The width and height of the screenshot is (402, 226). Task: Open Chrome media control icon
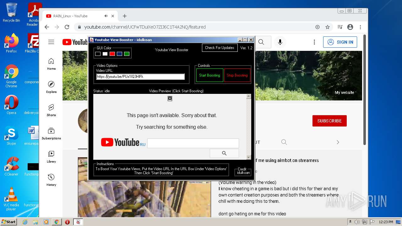click(340, 27)
